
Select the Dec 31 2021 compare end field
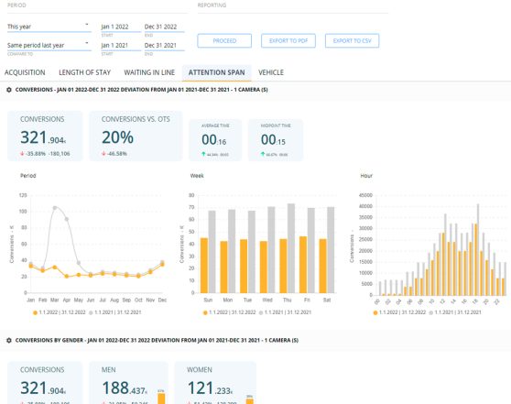pyautogui.click(x=164, y=45)
